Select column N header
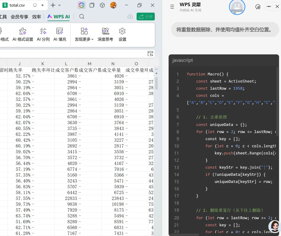The image size is (281, 236). click(113, 64)
